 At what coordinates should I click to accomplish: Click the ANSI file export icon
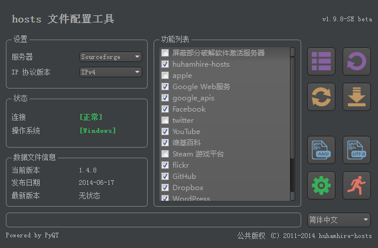[321, 150]
